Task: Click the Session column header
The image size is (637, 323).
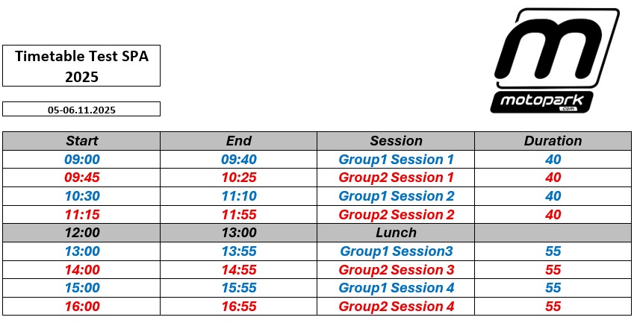Action: click(396, 141)
